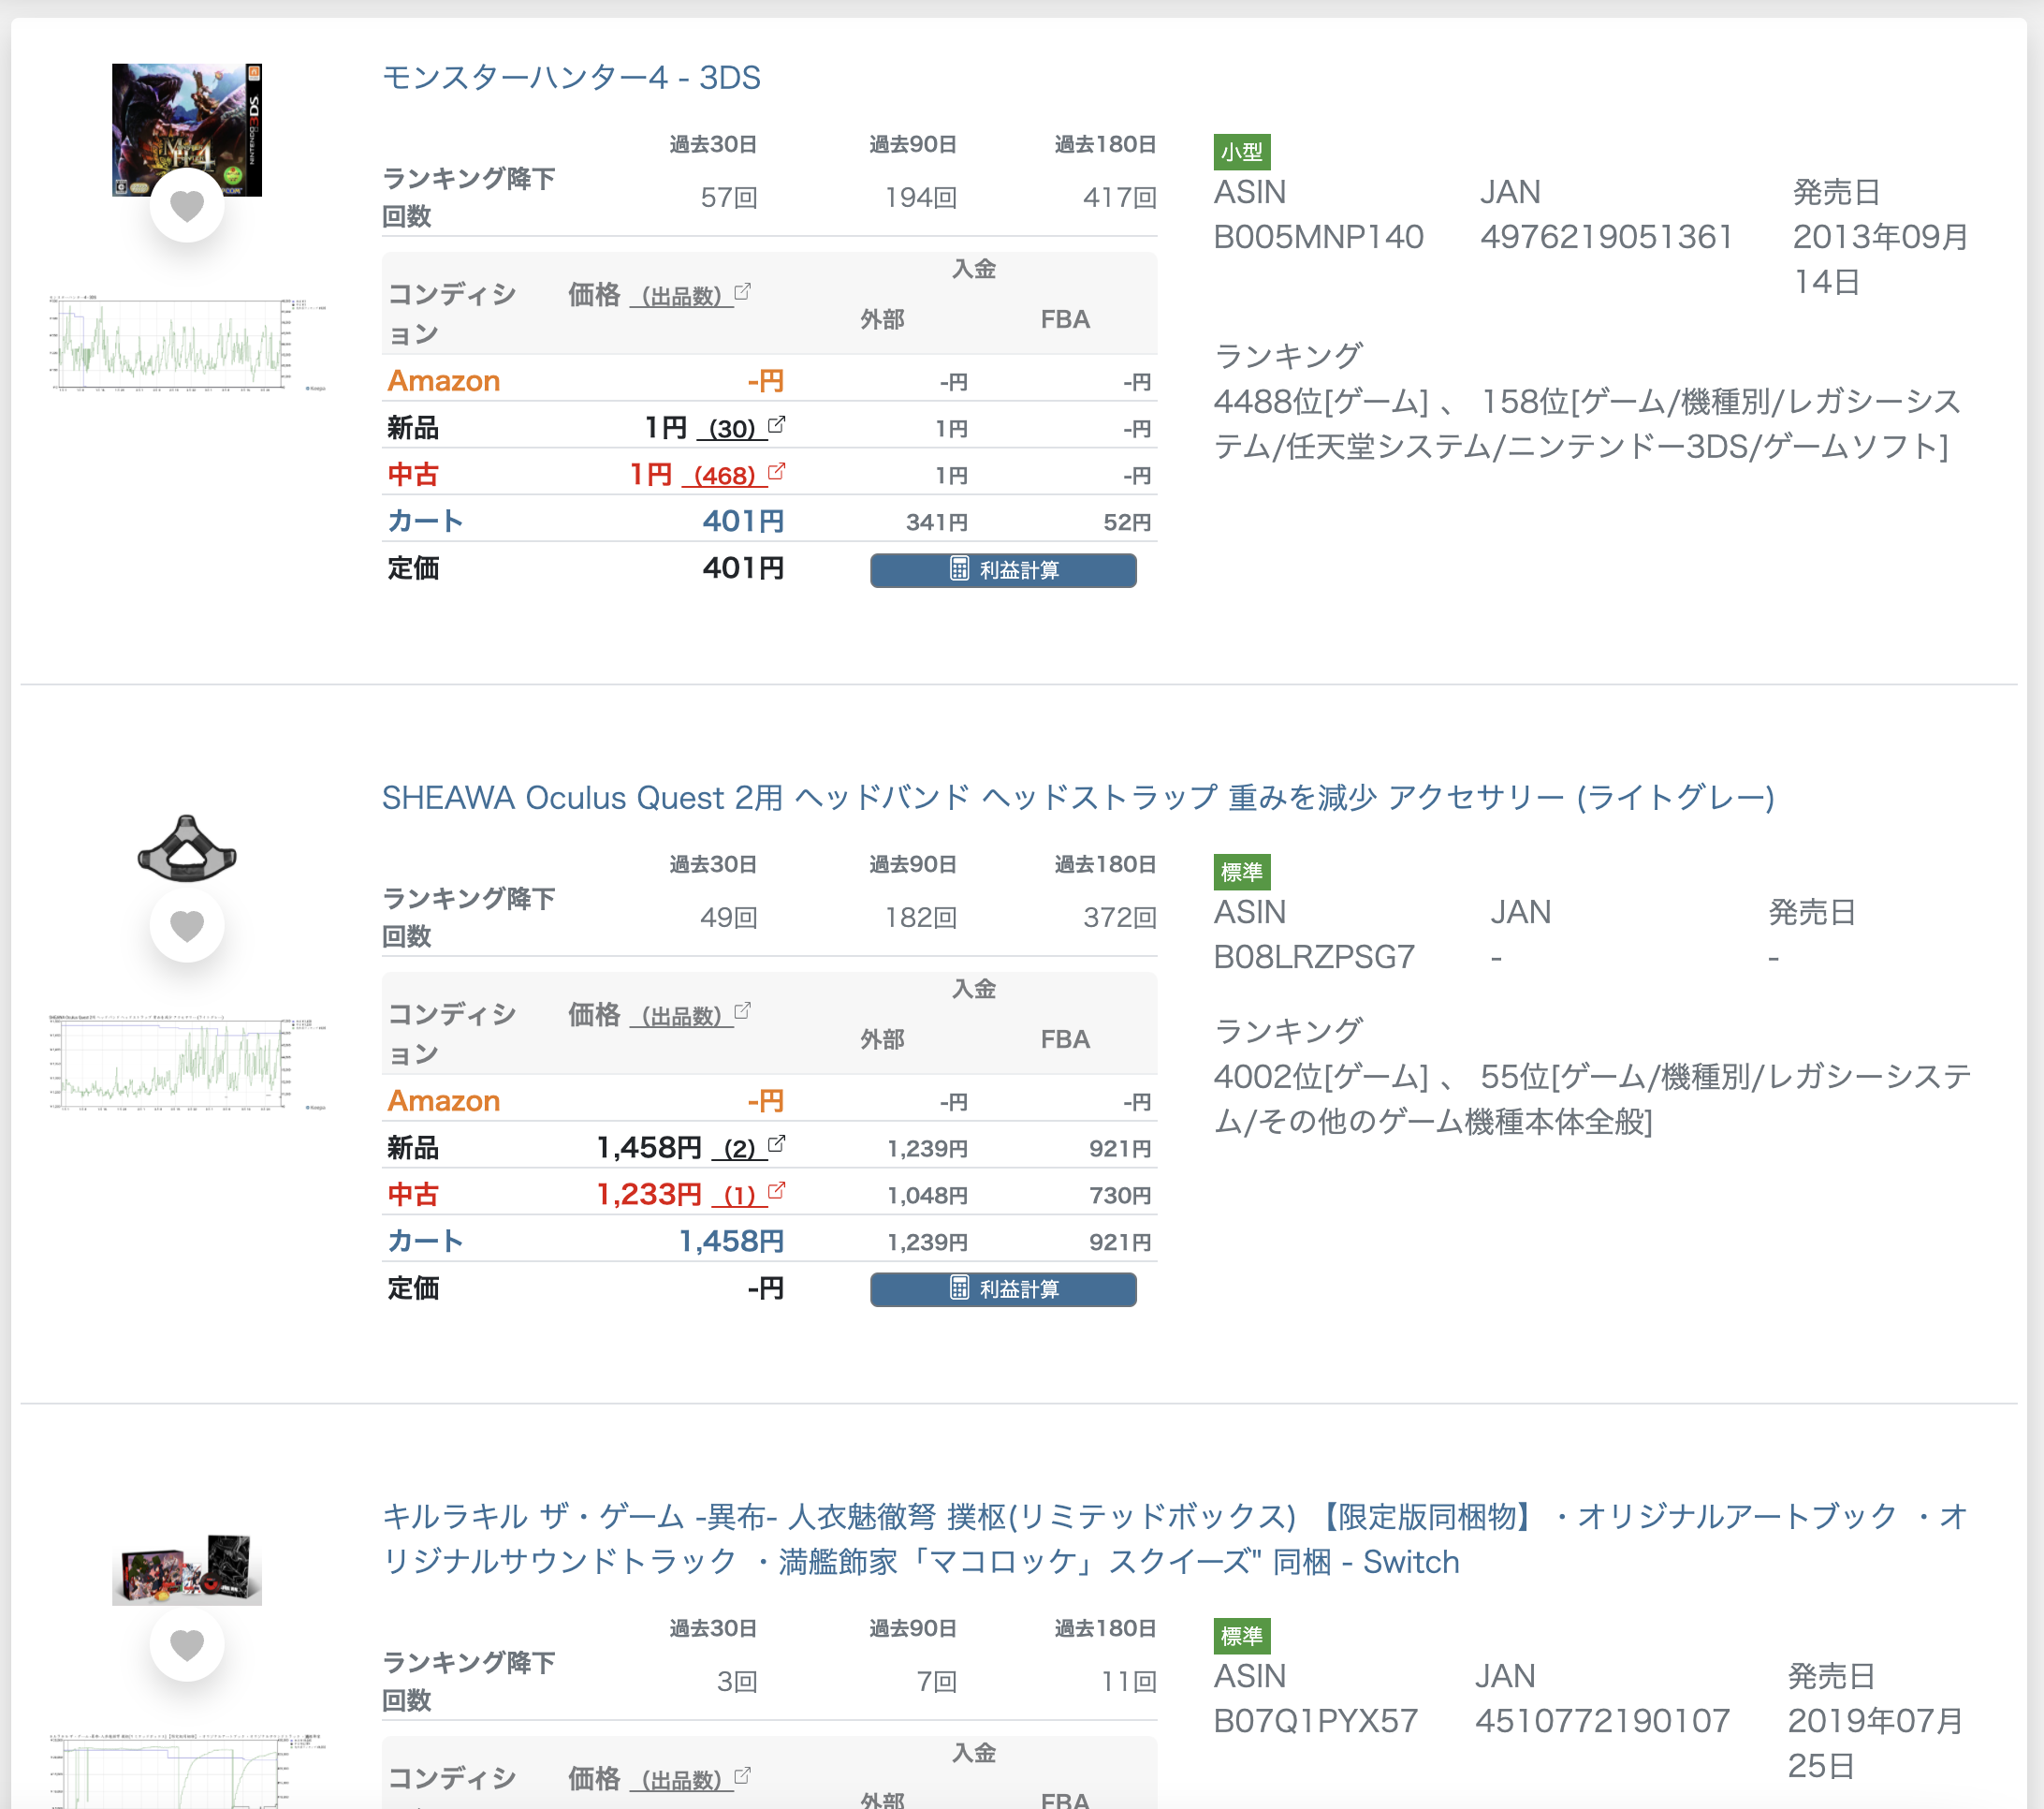Open Kill la Kill limited box product image
Image resolution: width=2044 pixels, height=1809 pixels.
[x=187, y=1569]
